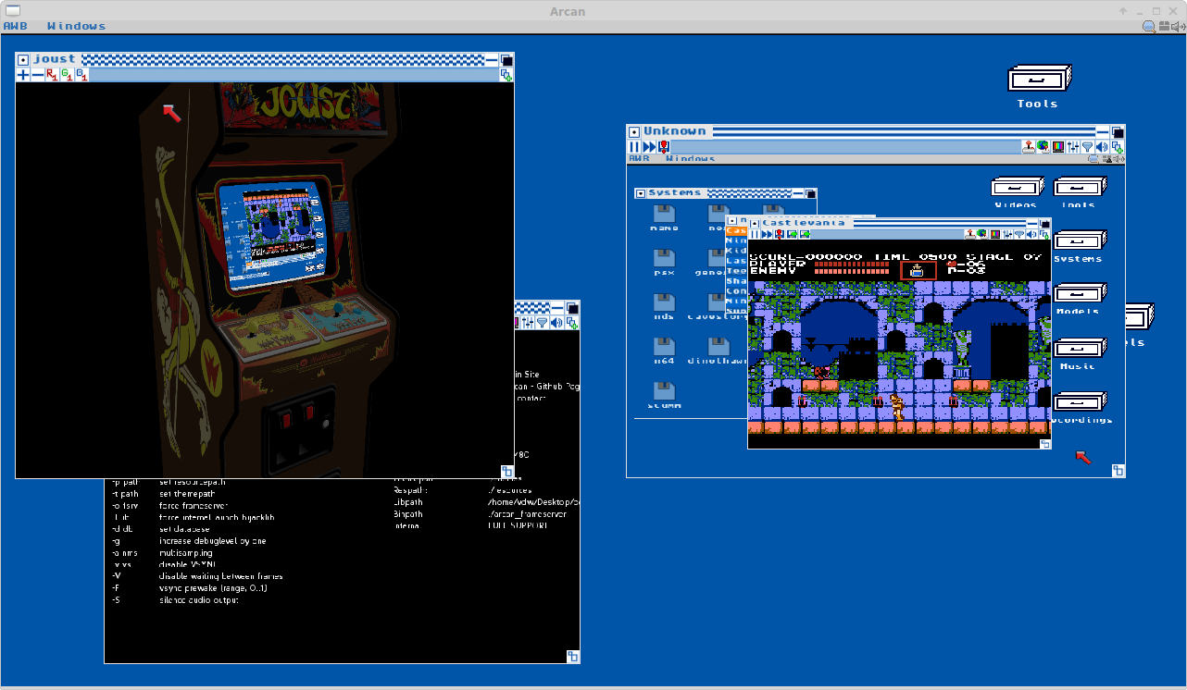Click the clone icon in terminal window toolbar
Viewport: 1187px width, 690px height.
coord(572,322)
